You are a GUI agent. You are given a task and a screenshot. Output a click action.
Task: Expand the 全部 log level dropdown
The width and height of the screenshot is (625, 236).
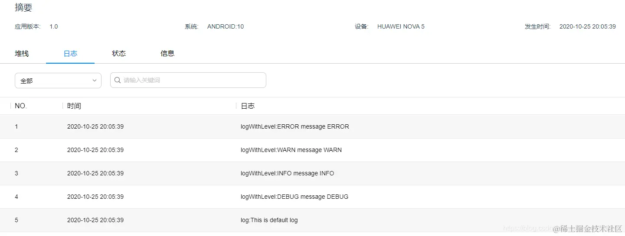(58, 81)
